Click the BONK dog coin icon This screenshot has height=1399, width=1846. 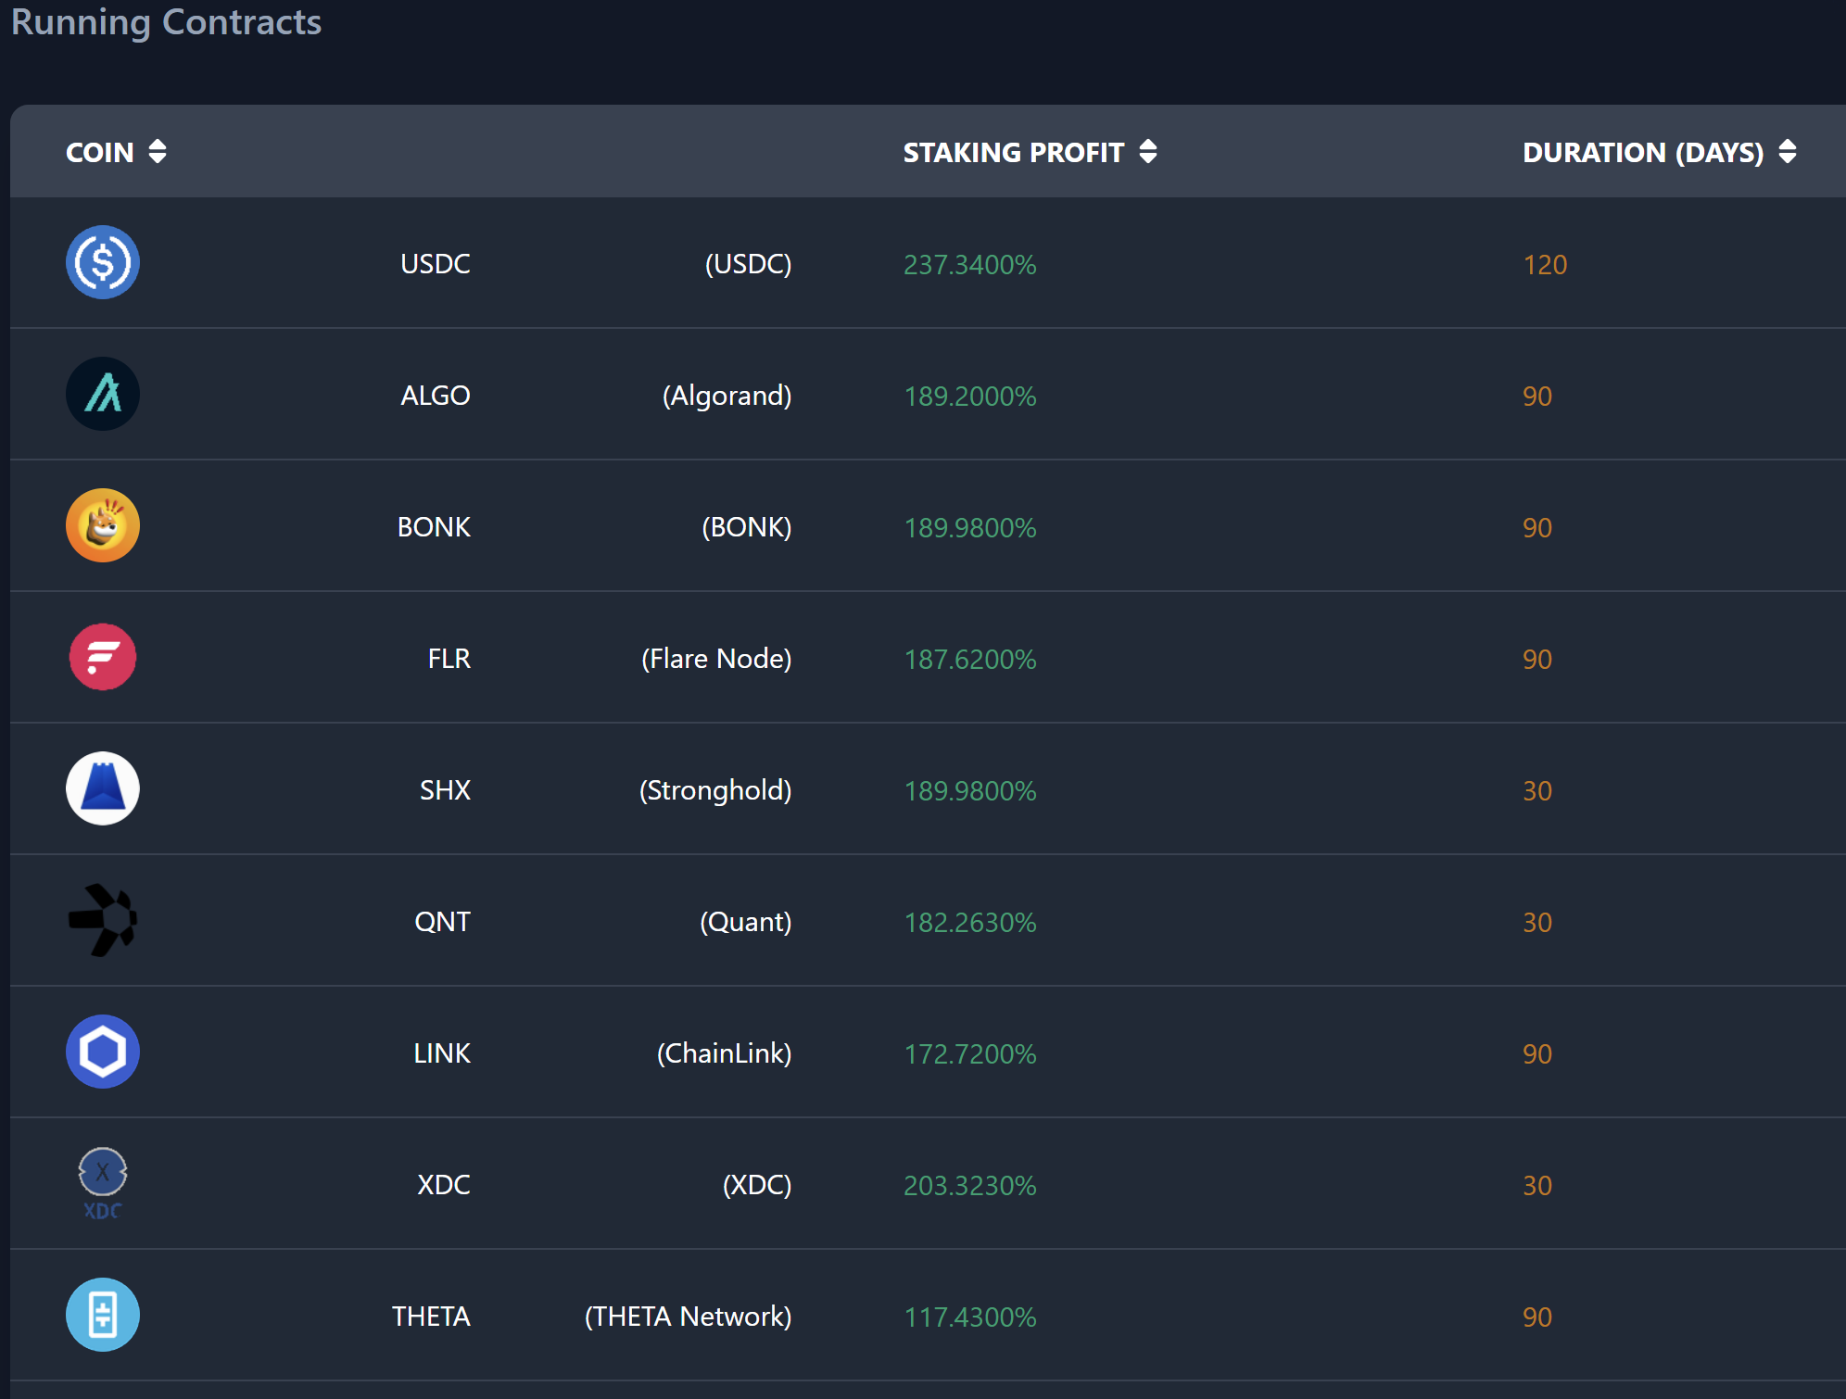(x=103, y=526)
